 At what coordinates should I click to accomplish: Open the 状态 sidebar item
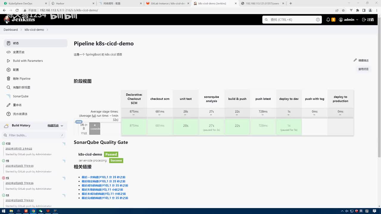tap(35, 43)
